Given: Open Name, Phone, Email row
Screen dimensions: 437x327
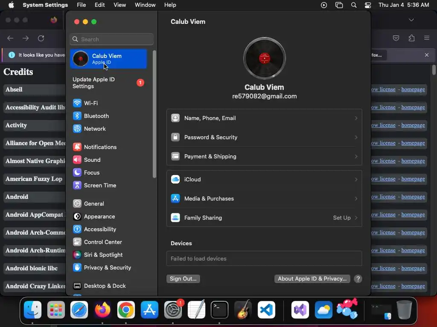Looking at the screenshot, I should [264, 118].
